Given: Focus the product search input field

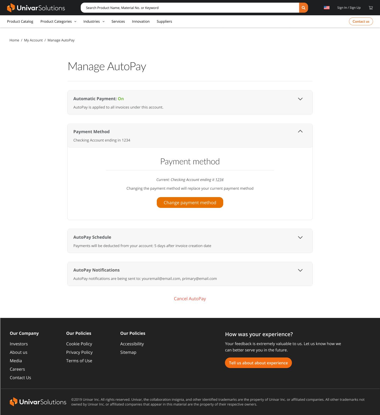Looking at the screenshot, I should [190, 8].
